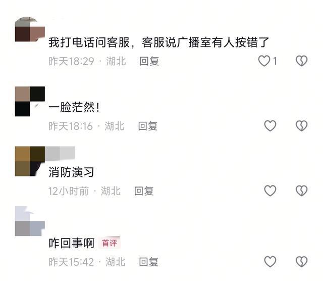The width and height of the screenshot is (323, 281).
Task: Tap the blurred username above 消防演习
Action: pos(60,154)
